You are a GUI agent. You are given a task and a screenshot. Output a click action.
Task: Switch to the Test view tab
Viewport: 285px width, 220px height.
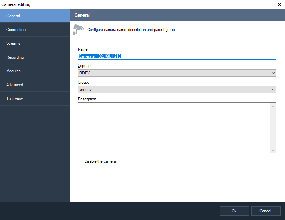coord(35,99)
